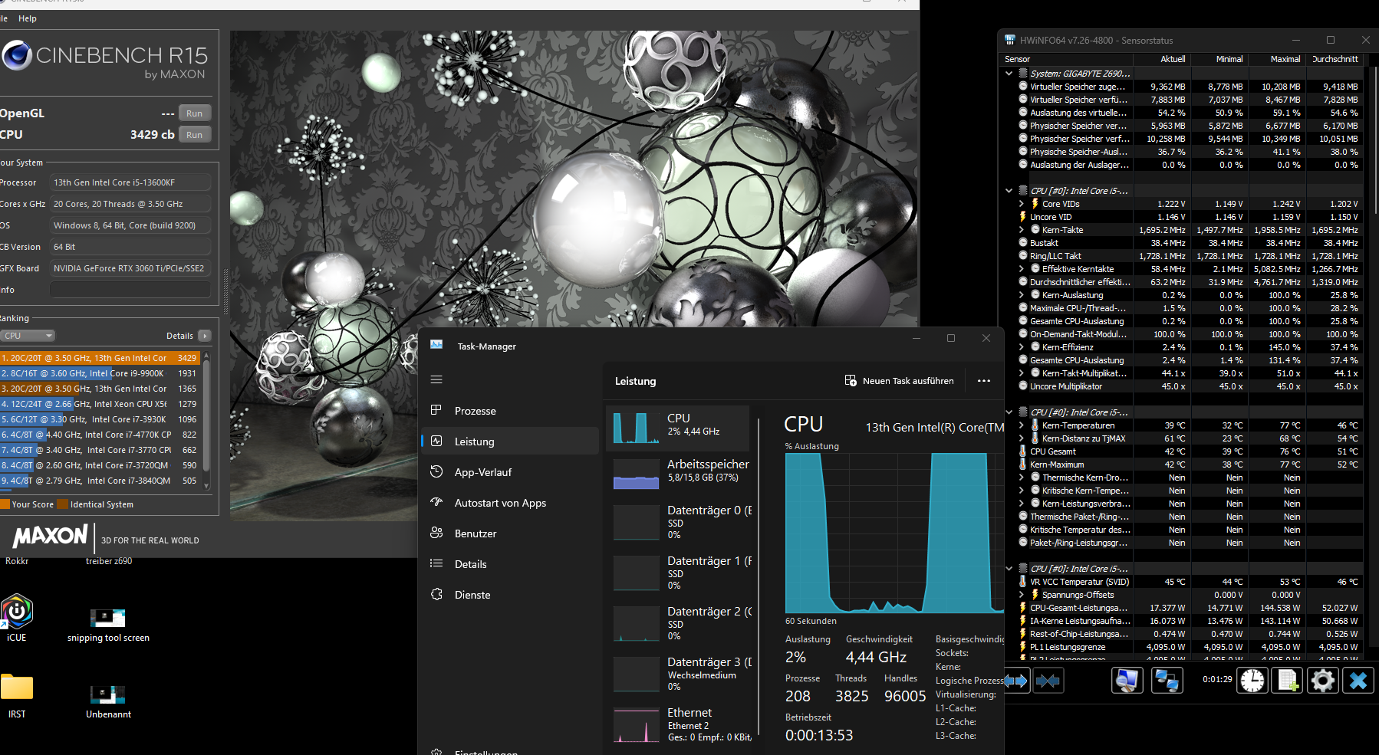This screenshot has width=1379, height=755.
Task: Open the Benutzer page in Task-Manager
Action: click(x=510, y=533)
